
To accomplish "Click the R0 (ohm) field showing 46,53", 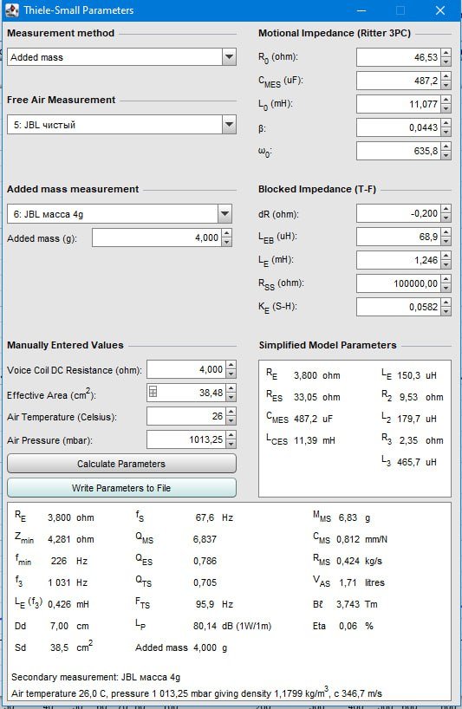I will [x=399, y=57].
